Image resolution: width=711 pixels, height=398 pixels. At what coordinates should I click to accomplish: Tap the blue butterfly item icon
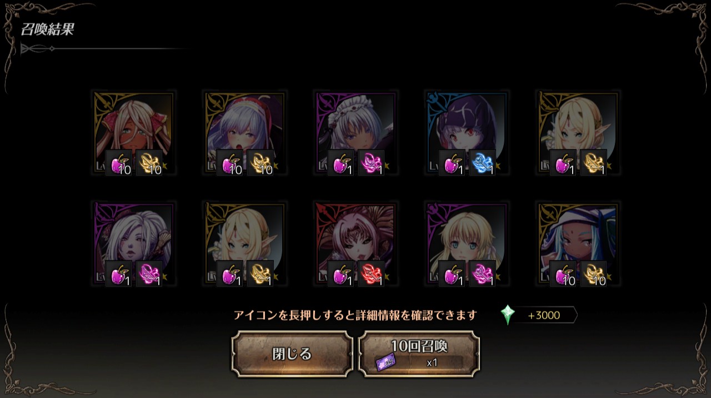point(482,163)
